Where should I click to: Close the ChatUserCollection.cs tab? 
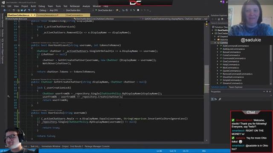pos(35,15)
